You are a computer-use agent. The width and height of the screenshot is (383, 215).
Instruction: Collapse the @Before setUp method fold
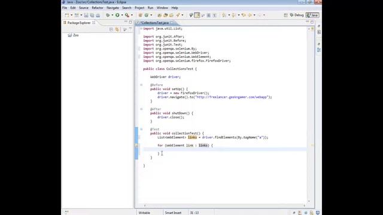[x=141, y=85]
